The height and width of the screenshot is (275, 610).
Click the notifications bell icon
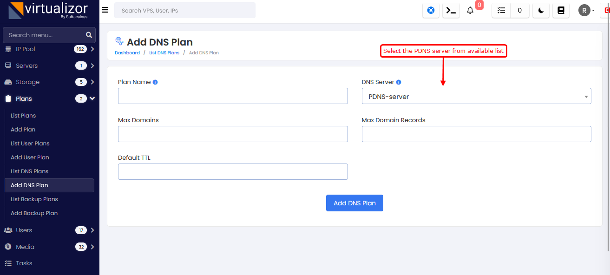coord(470,10)
